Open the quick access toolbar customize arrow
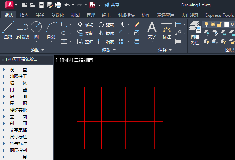The width and height of the screenshot is (235, 160). coord(99,5)
